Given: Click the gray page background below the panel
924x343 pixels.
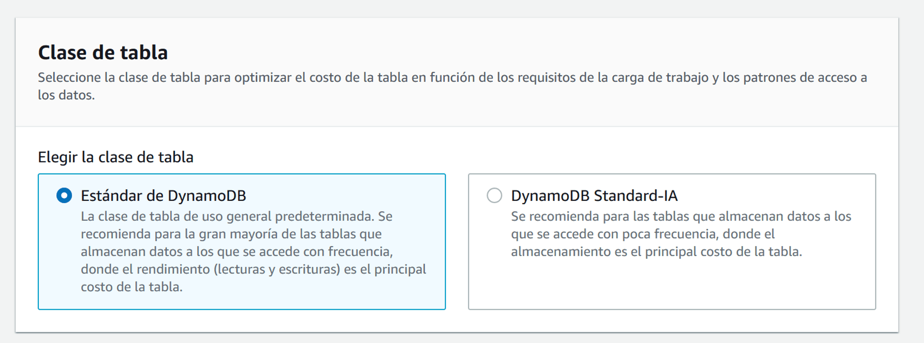Looking at the screenshot, I should point(462,338).
